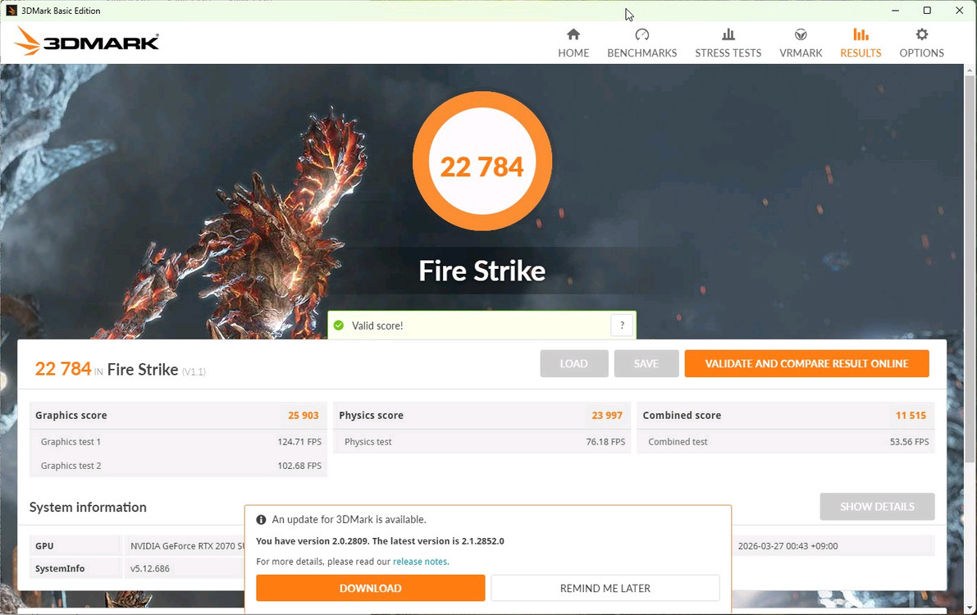The height and width of the screenshot is (615, 977).
Task: Open VRMark via its round icon
Action: point(800,34)
